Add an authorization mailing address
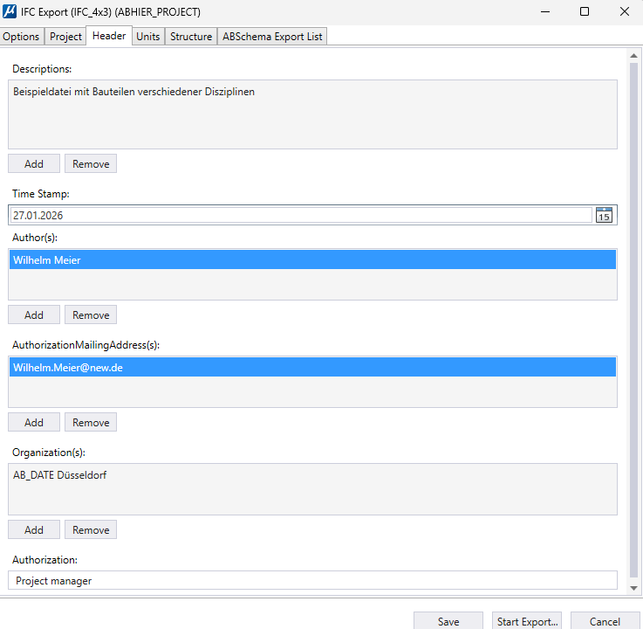Viewport: 643px width, 629px height. tap(34, 423)
